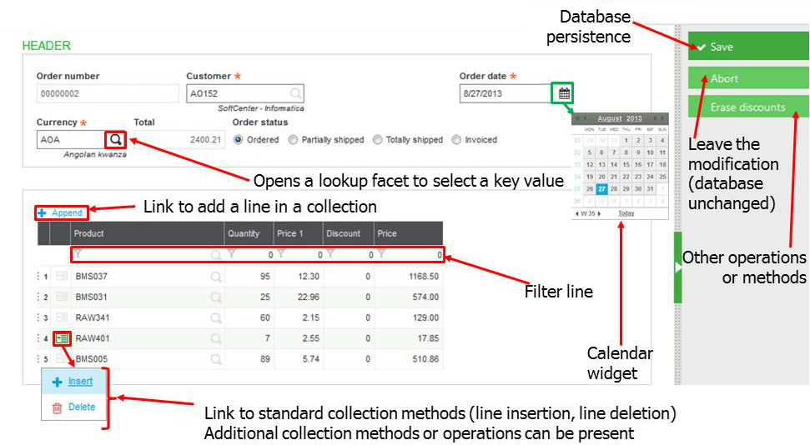Select the Partially shipped radio button
Image resolution: width=810 pixels, height=445 pixels.
click(x=293, y=140)
